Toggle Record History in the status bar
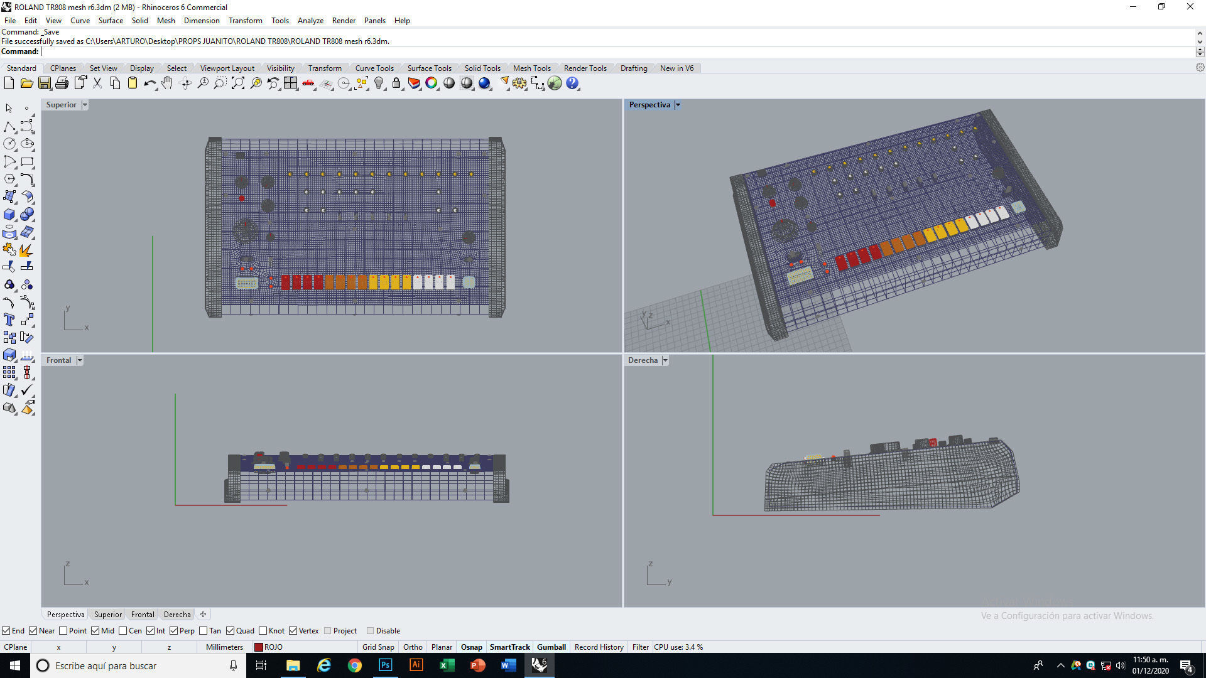The width and height of the screenshot is (1206, 678). click(x=599, y=647)
